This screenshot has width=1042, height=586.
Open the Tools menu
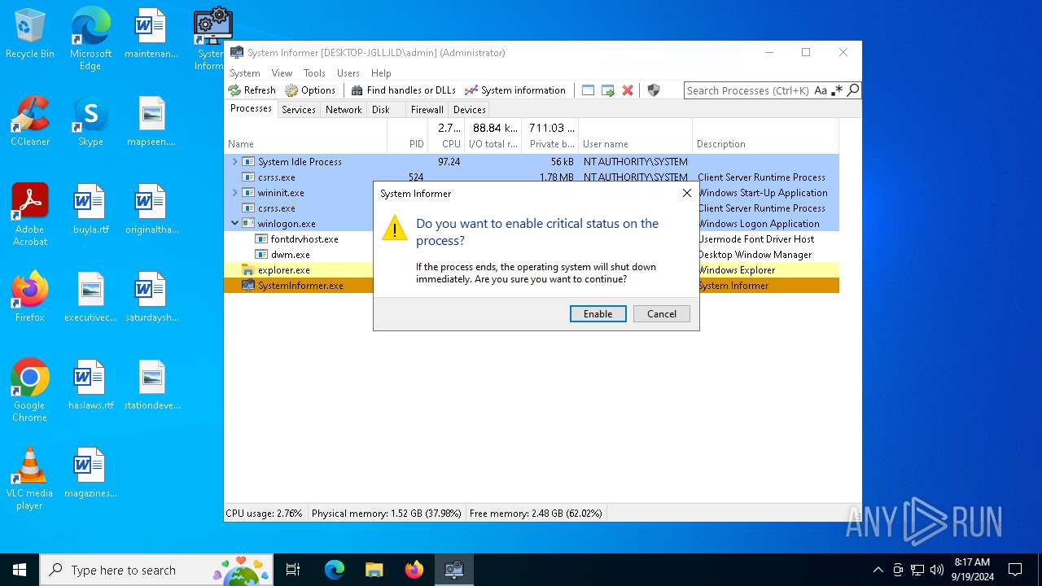pos(314,73)
